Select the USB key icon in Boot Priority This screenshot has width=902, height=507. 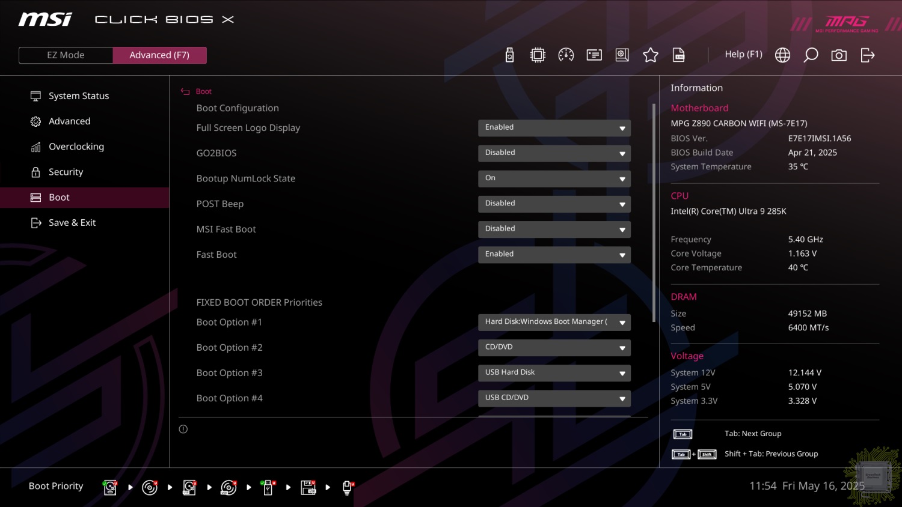pos(268,487)
